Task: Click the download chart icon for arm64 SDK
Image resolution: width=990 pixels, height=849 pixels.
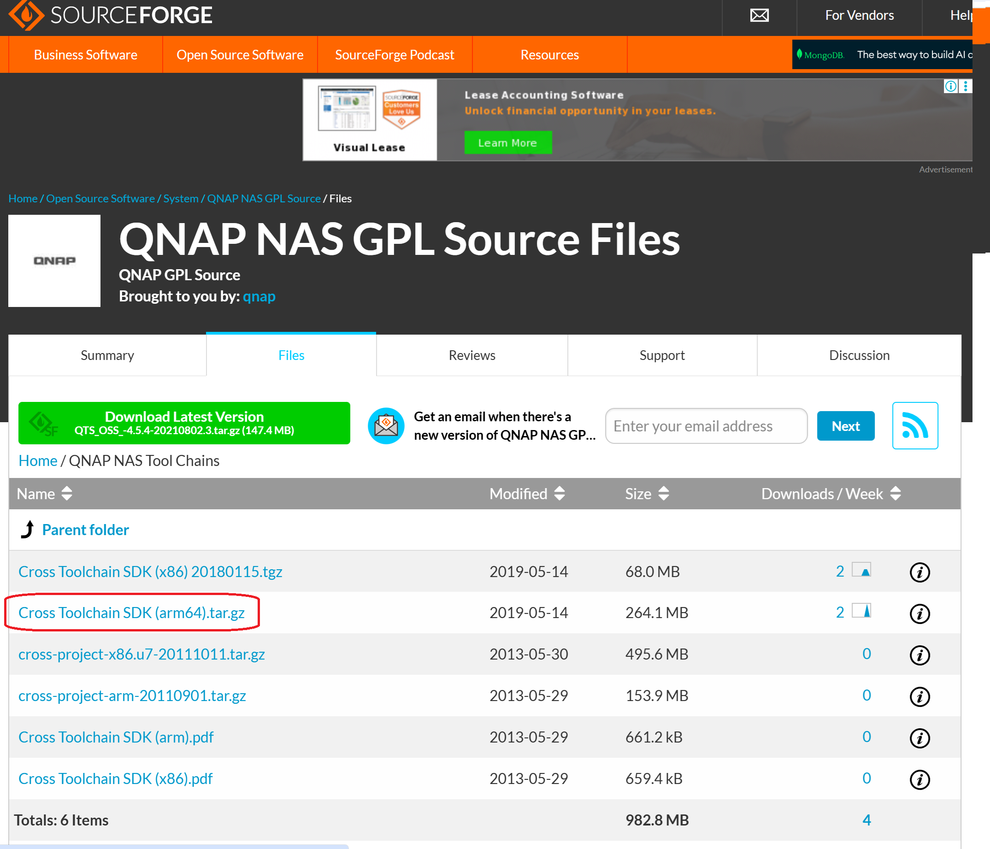Action: (x=862, y=611)
